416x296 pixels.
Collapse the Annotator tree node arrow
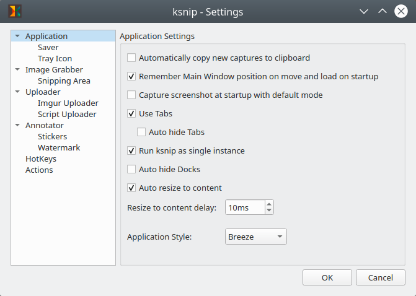(x=17, y=126)
